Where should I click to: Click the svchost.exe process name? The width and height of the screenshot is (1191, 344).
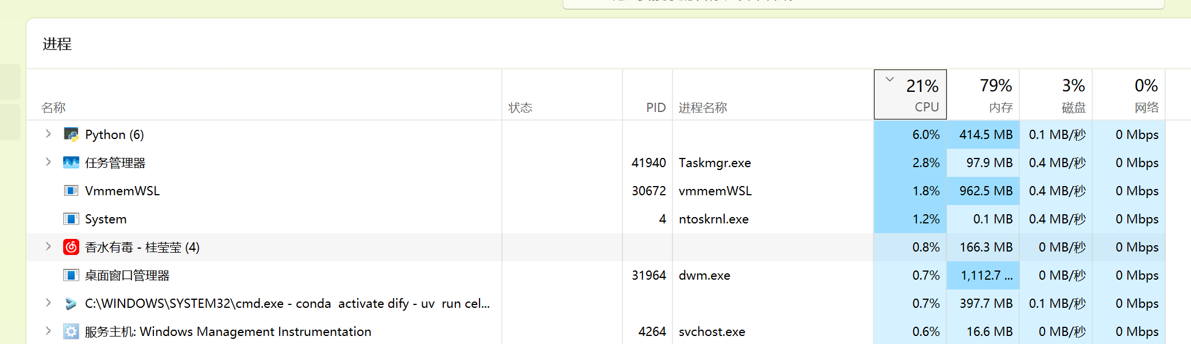[x=712, y=331]
